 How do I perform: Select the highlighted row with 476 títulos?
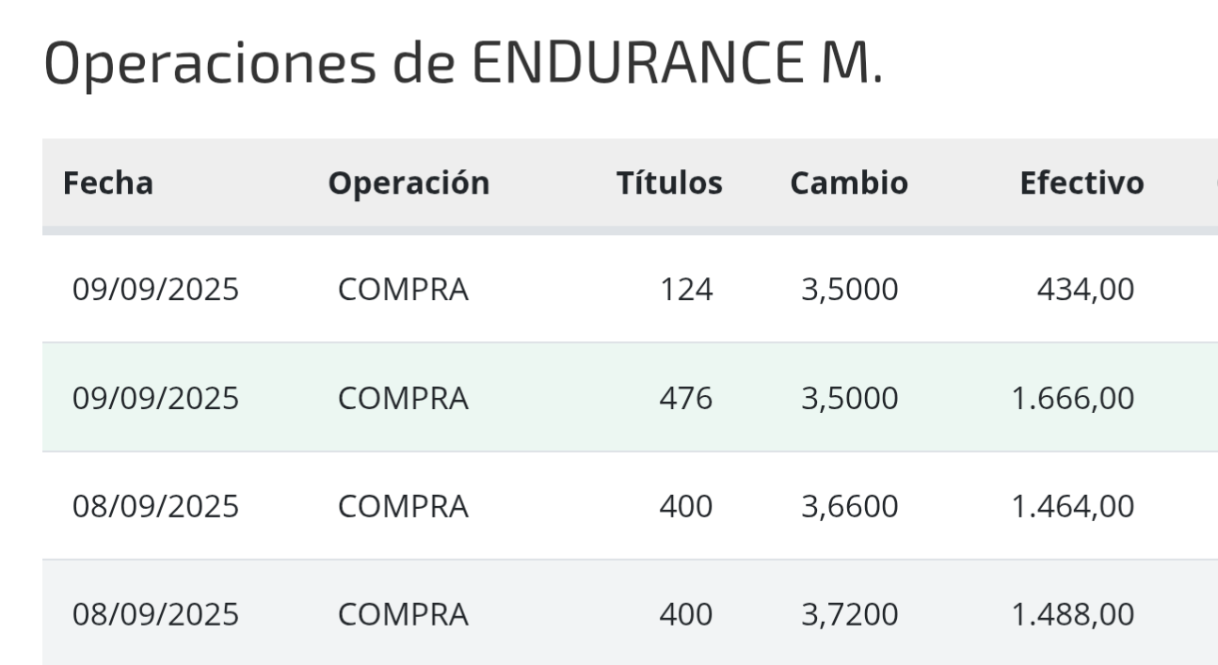(x=630, y=398)
